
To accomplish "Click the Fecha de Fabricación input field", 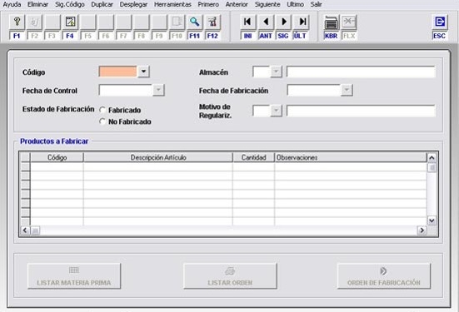I will click(314, 90).
